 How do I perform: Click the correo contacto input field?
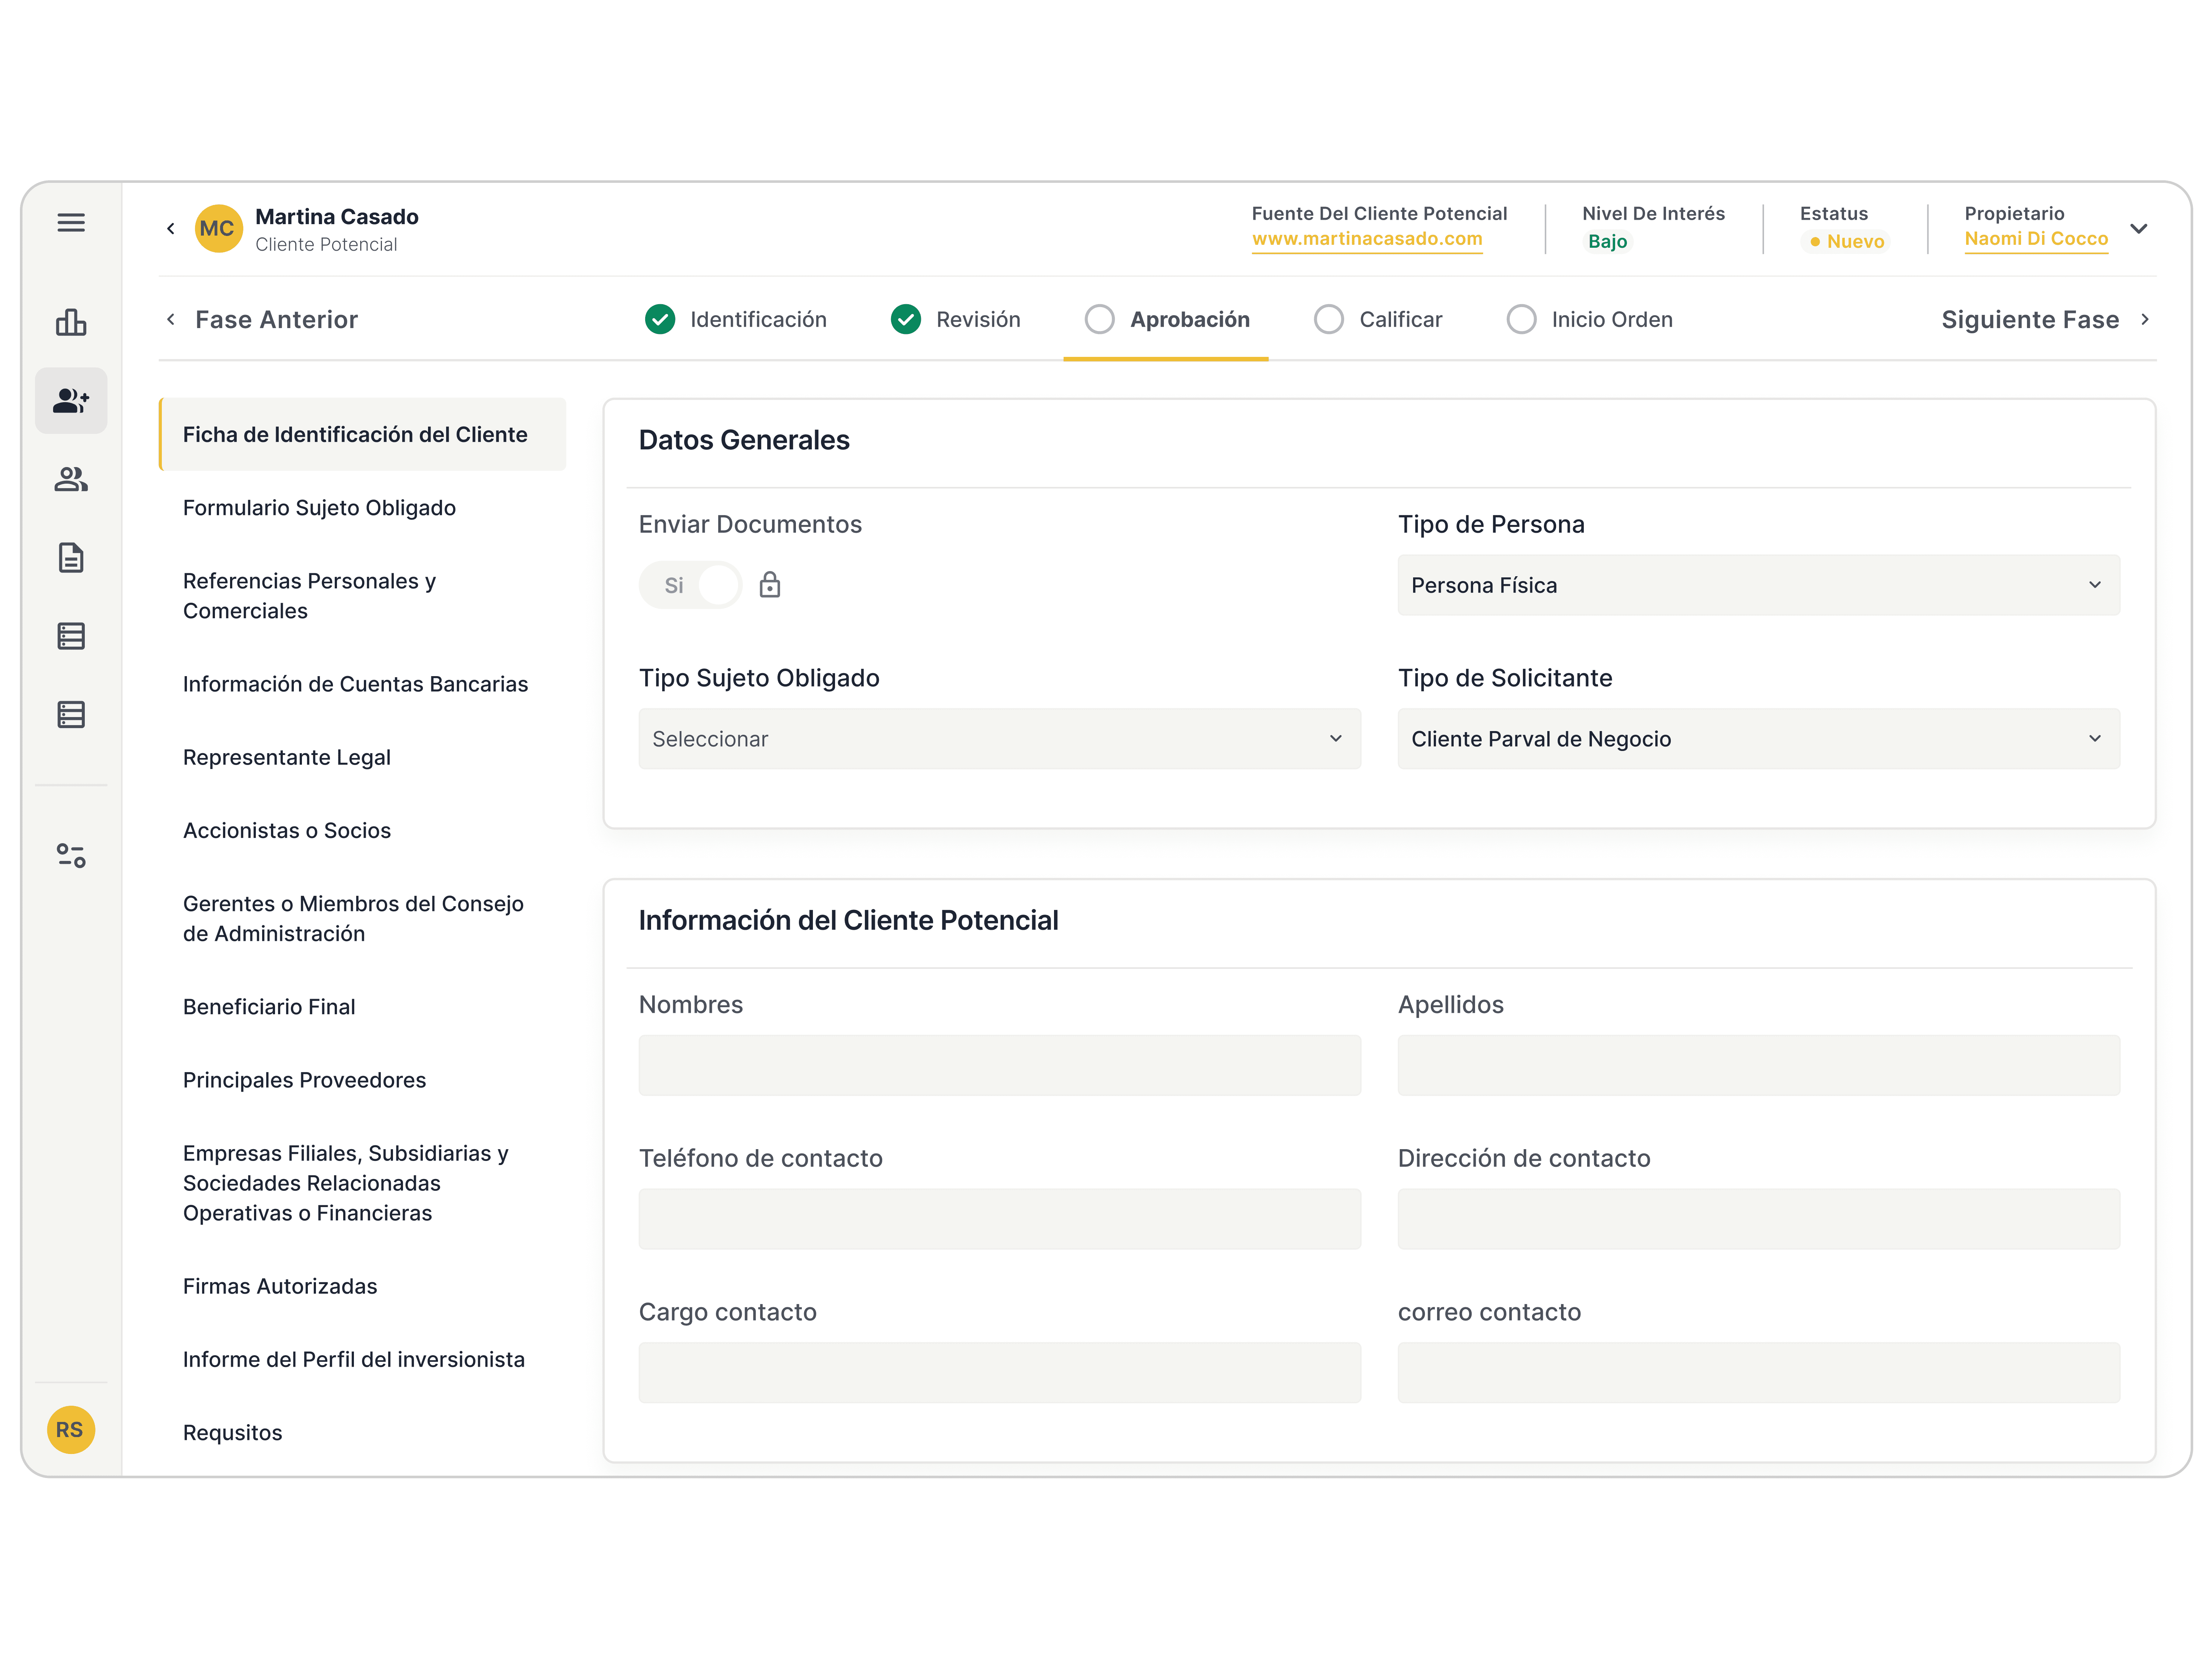1758,1373
